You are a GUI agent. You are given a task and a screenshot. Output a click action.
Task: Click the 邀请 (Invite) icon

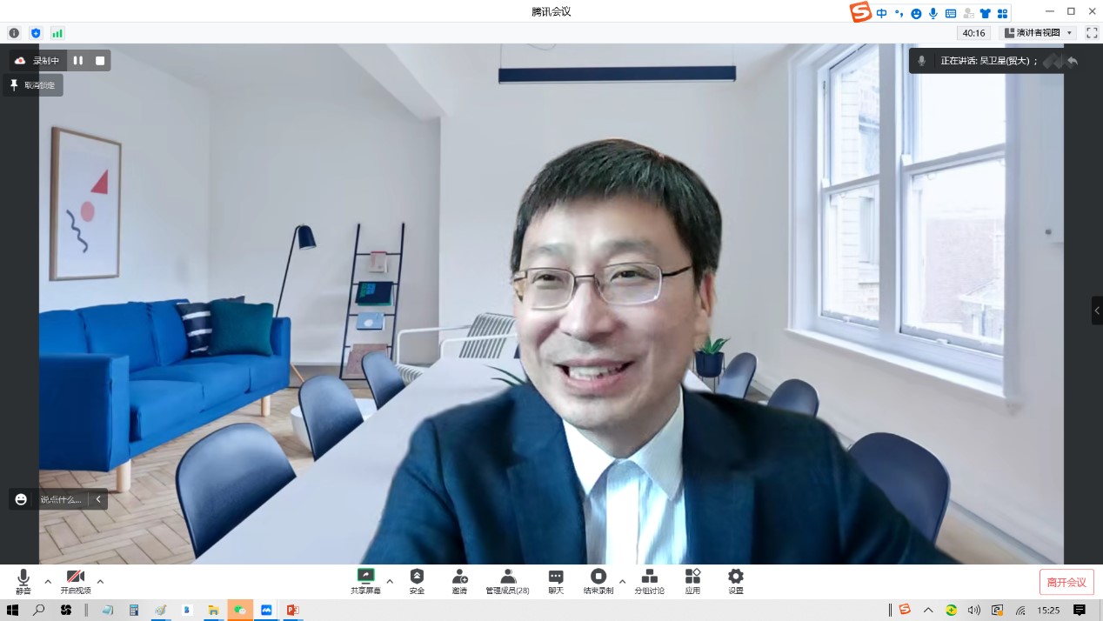[x=459, y=581]
